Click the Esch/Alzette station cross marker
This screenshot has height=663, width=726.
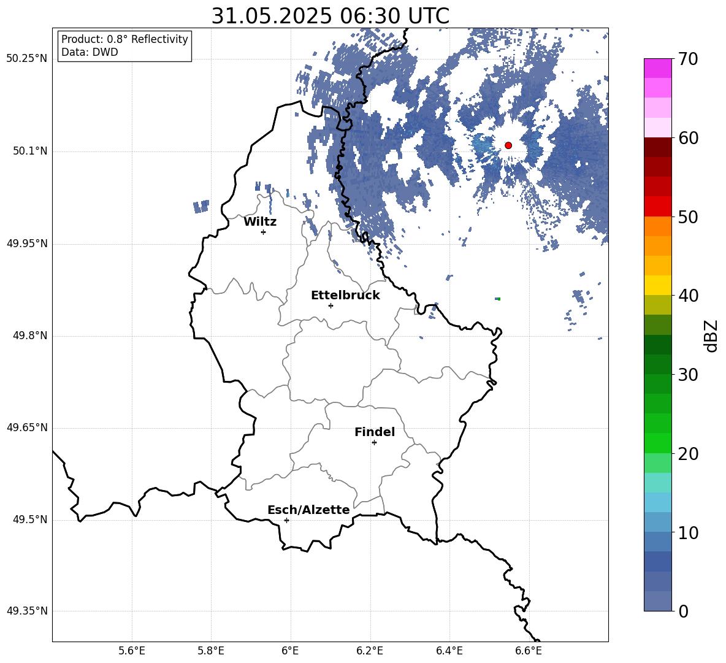(286, 520)
